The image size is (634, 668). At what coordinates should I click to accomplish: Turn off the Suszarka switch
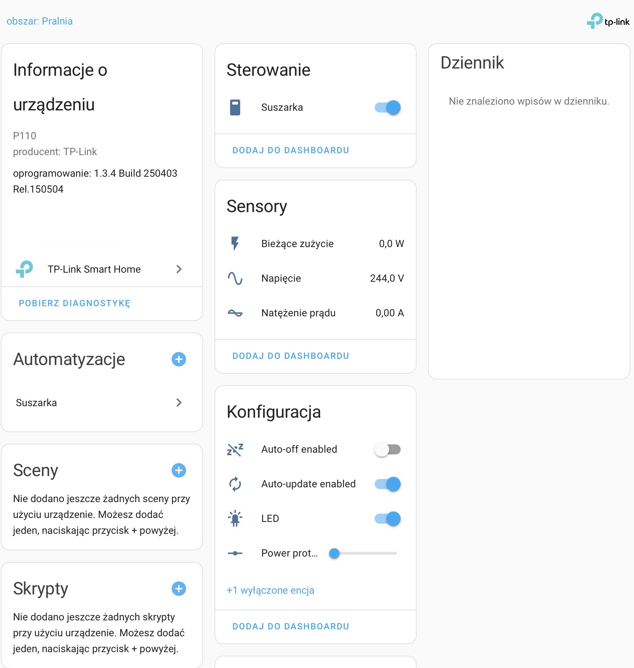pyautogui.click(x=388, y=107)
